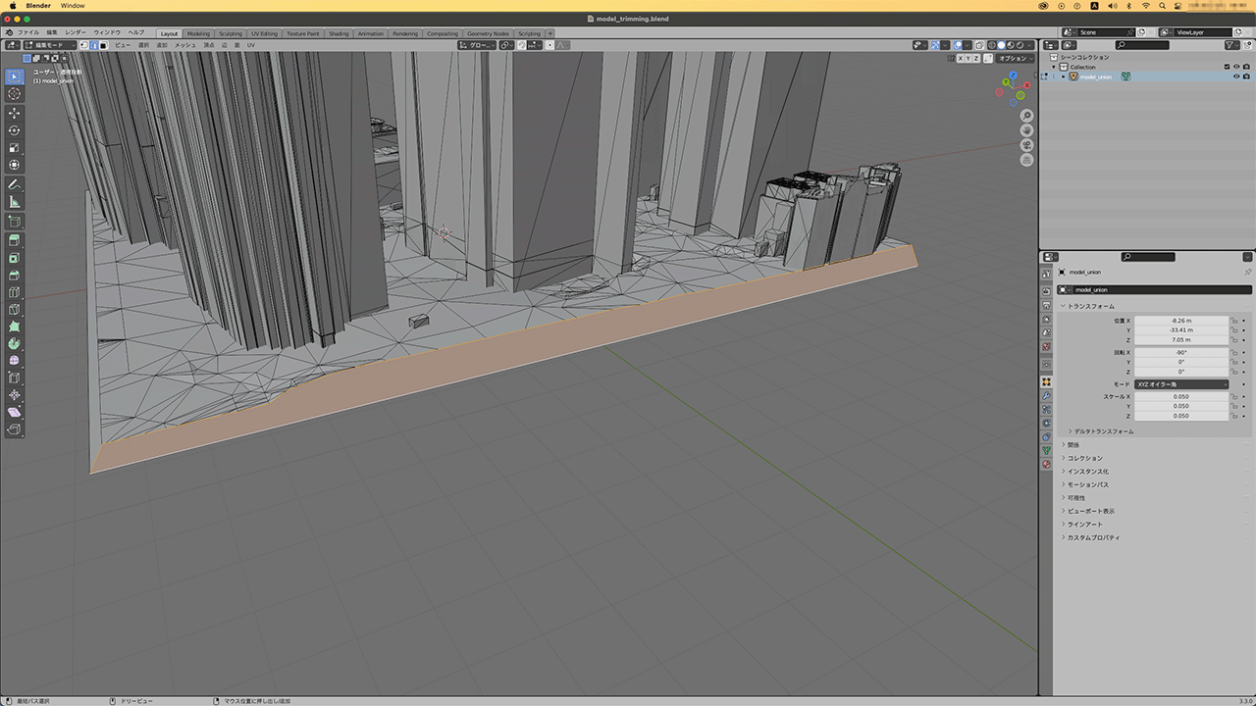Activate the Scale tool
The height and width of the screenshot is (706, 1256).
coord(15,148)
